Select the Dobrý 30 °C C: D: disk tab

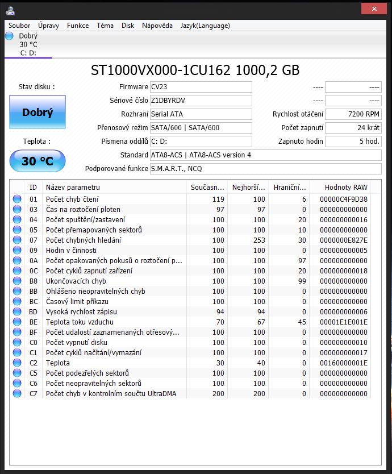click(x=28, y=44)
